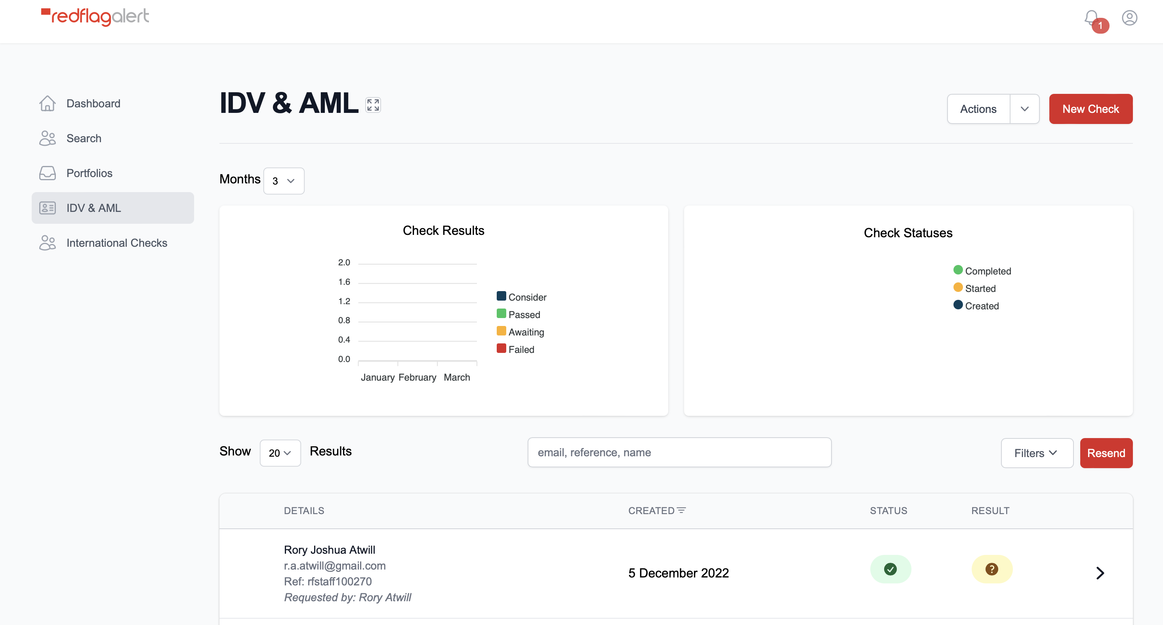The height and width of the screenshot is (625, 1163).
Task: Click the redflagalert logo
Action: (x=95, y=17)
